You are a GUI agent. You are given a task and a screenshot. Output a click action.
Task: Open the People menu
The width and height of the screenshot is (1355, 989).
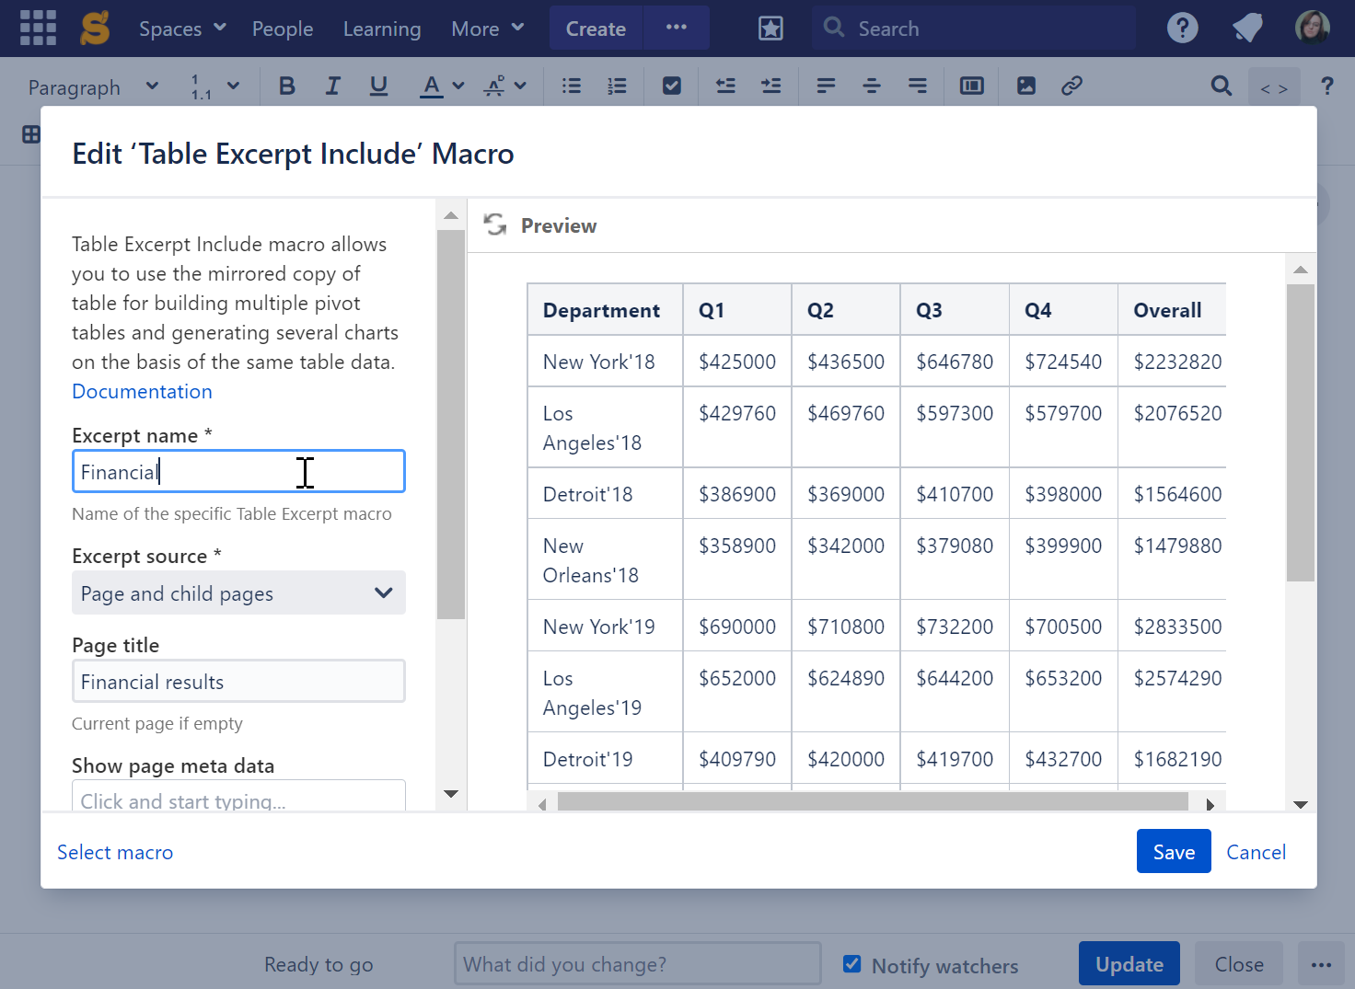coord(283,29)
